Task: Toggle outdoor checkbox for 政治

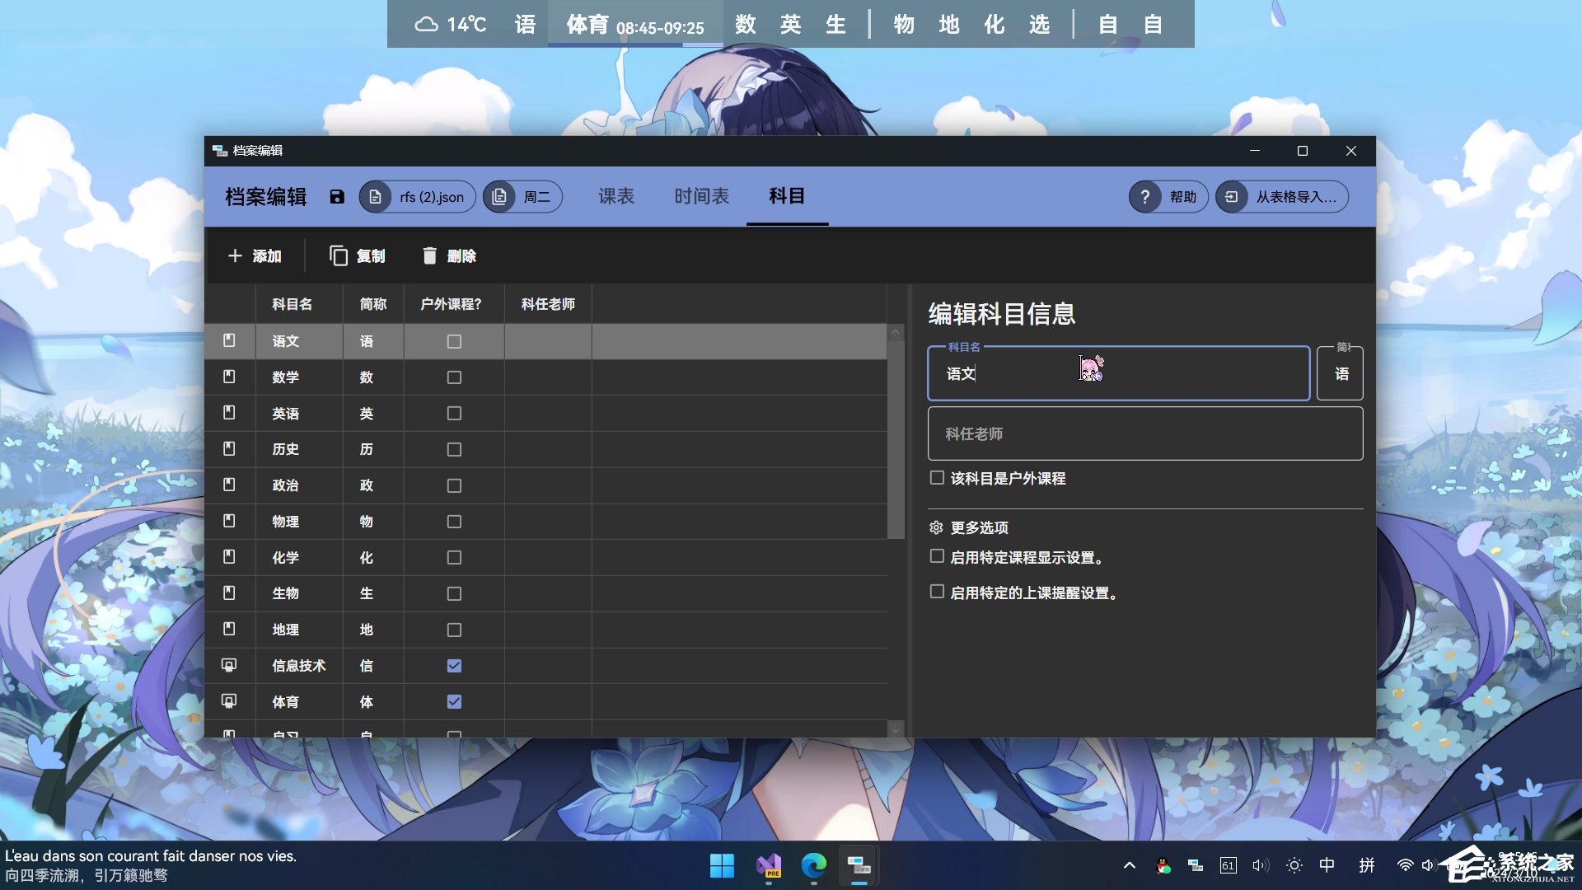Action: tap(454, 486)
